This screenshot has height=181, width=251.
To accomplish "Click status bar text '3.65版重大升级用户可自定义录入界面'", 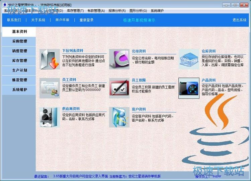I will point(81,176).
